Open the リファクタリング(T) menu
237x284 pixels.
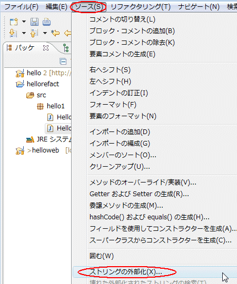(141, 7)
